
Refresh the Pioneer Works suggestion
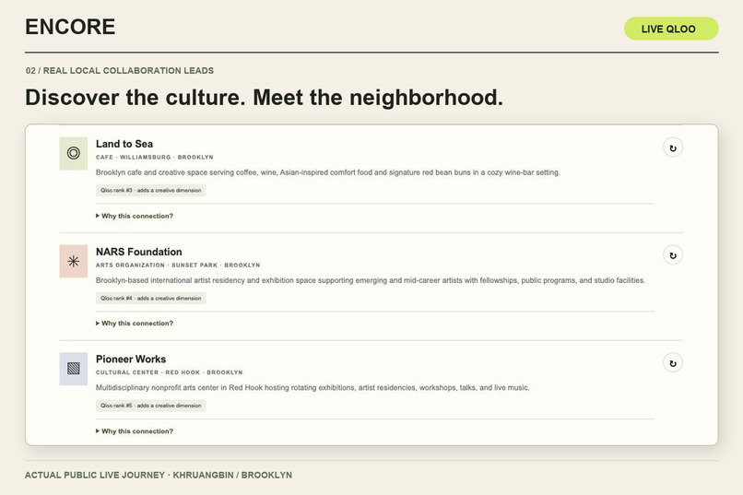672,363
